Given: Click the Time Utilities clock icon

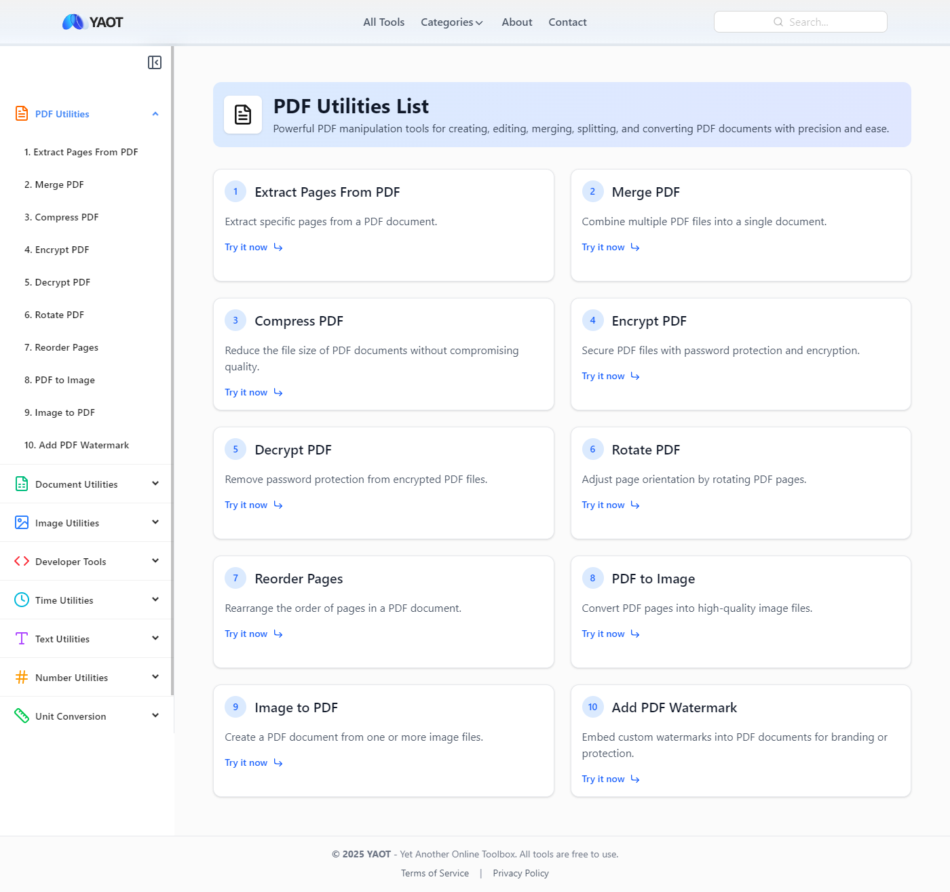Looking at the screenshot, I should (x=22, y=600).
